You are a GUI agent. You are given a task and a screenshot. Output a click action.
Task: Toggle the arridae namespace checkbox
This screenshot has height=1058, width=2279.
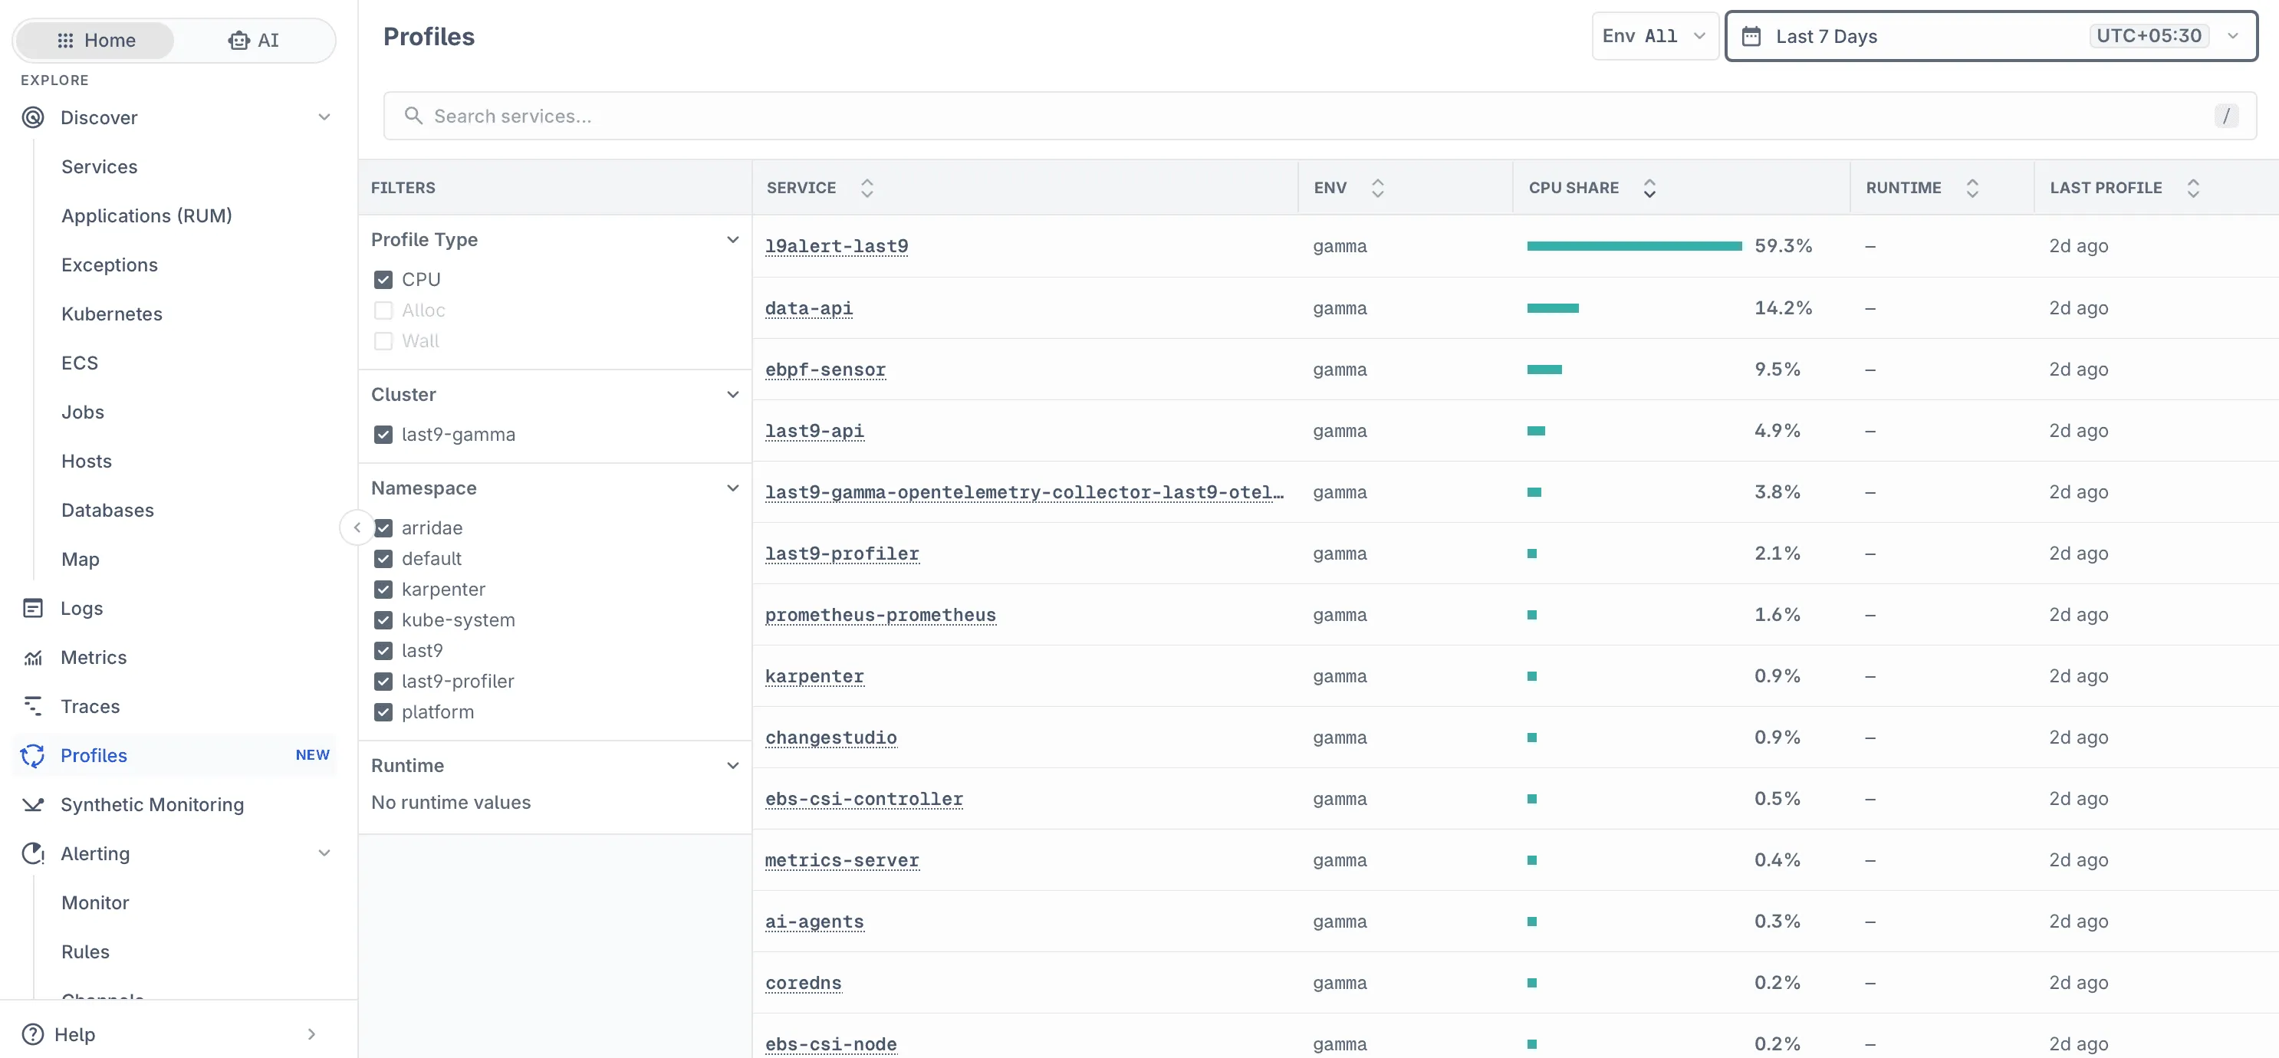click(383, 528)
